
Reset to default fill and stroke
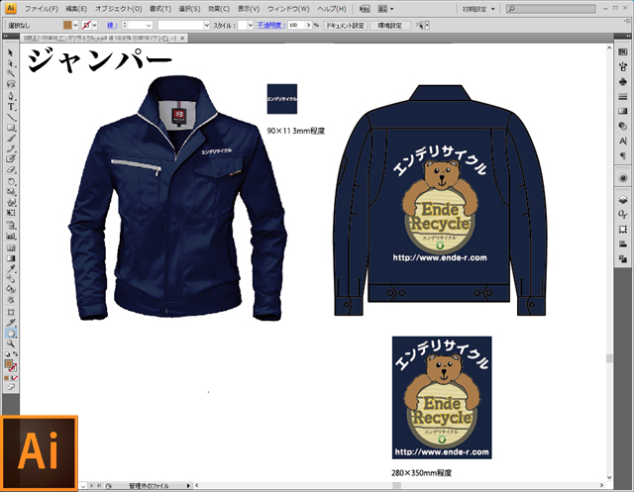click(7, 354)
